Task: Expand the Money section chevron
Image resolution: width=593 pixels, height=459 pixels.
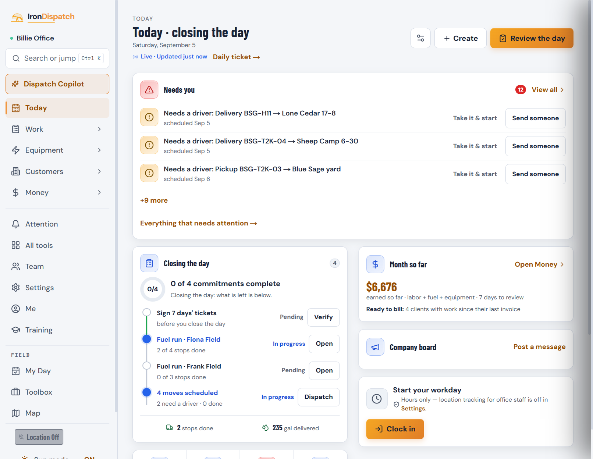Action: point(99,192)
